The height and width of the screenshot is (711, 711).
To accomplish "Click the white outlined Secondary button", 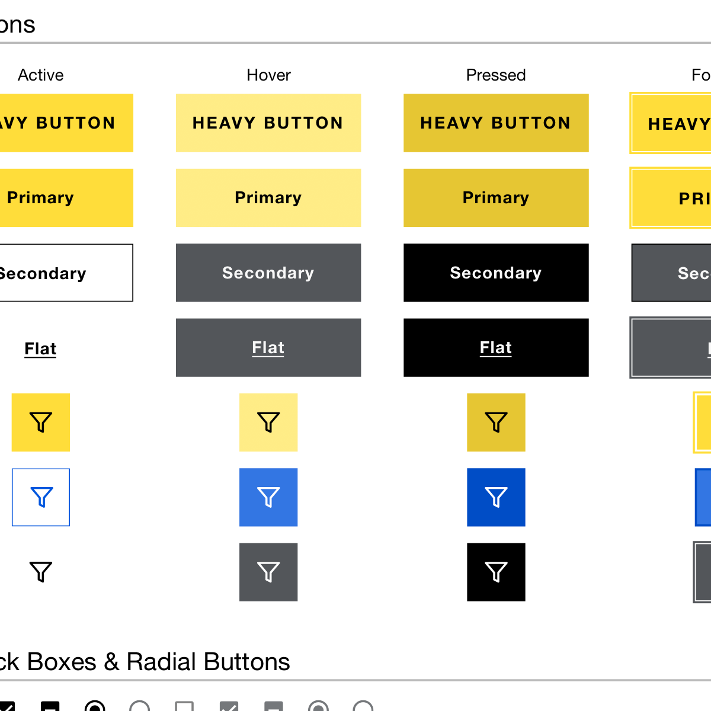I will (x=65, y=273).
